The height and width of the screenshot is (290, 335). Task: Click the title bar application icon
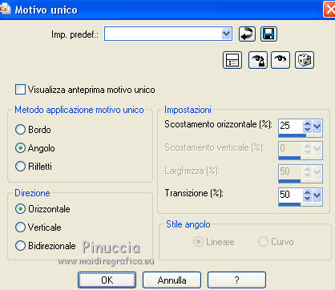pyautogui.click(x=5, y=10)
